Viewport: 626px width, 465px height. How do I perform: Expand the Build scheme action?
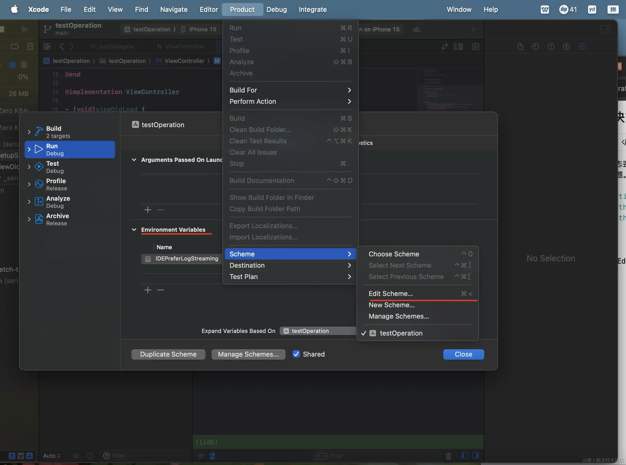(29, 132)
